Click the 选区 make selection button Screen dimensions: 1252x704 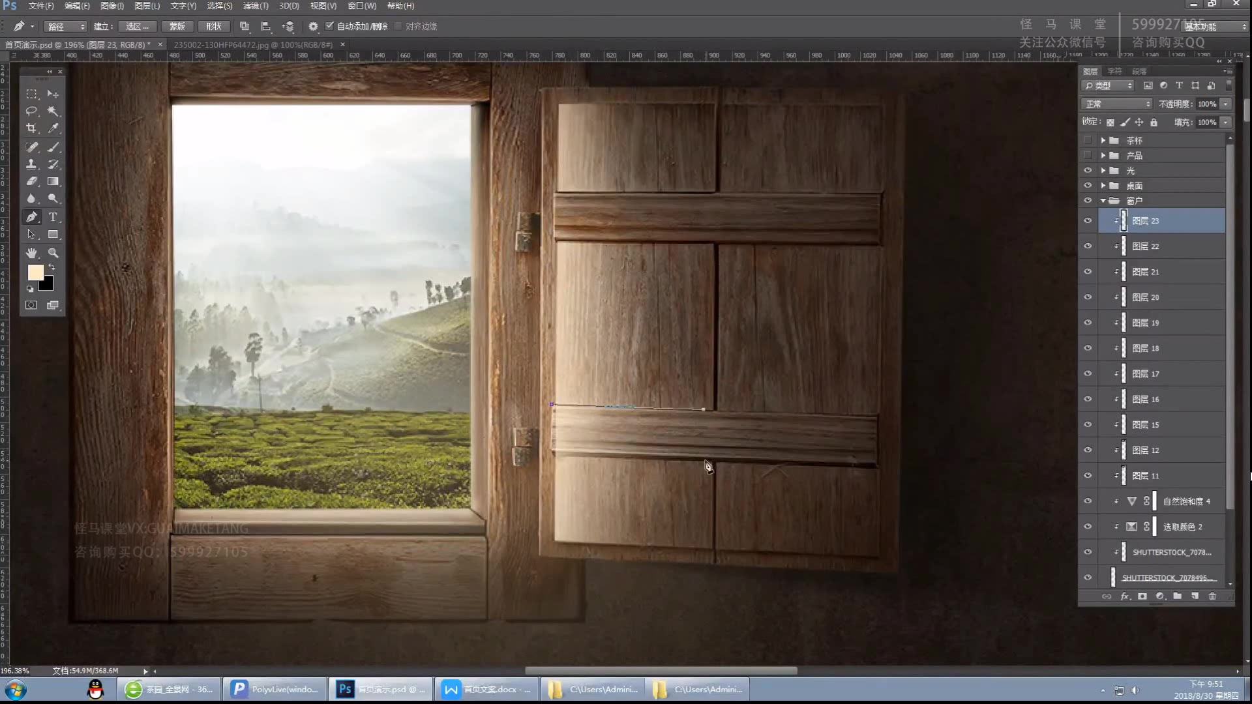137,26
